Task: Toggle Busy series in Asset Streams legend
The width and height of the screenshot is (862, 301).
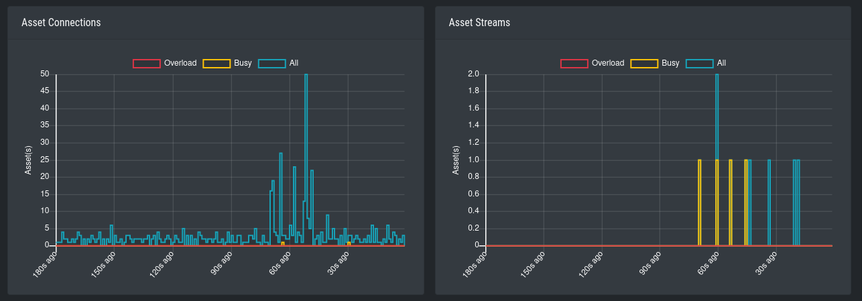Action: 656,63
